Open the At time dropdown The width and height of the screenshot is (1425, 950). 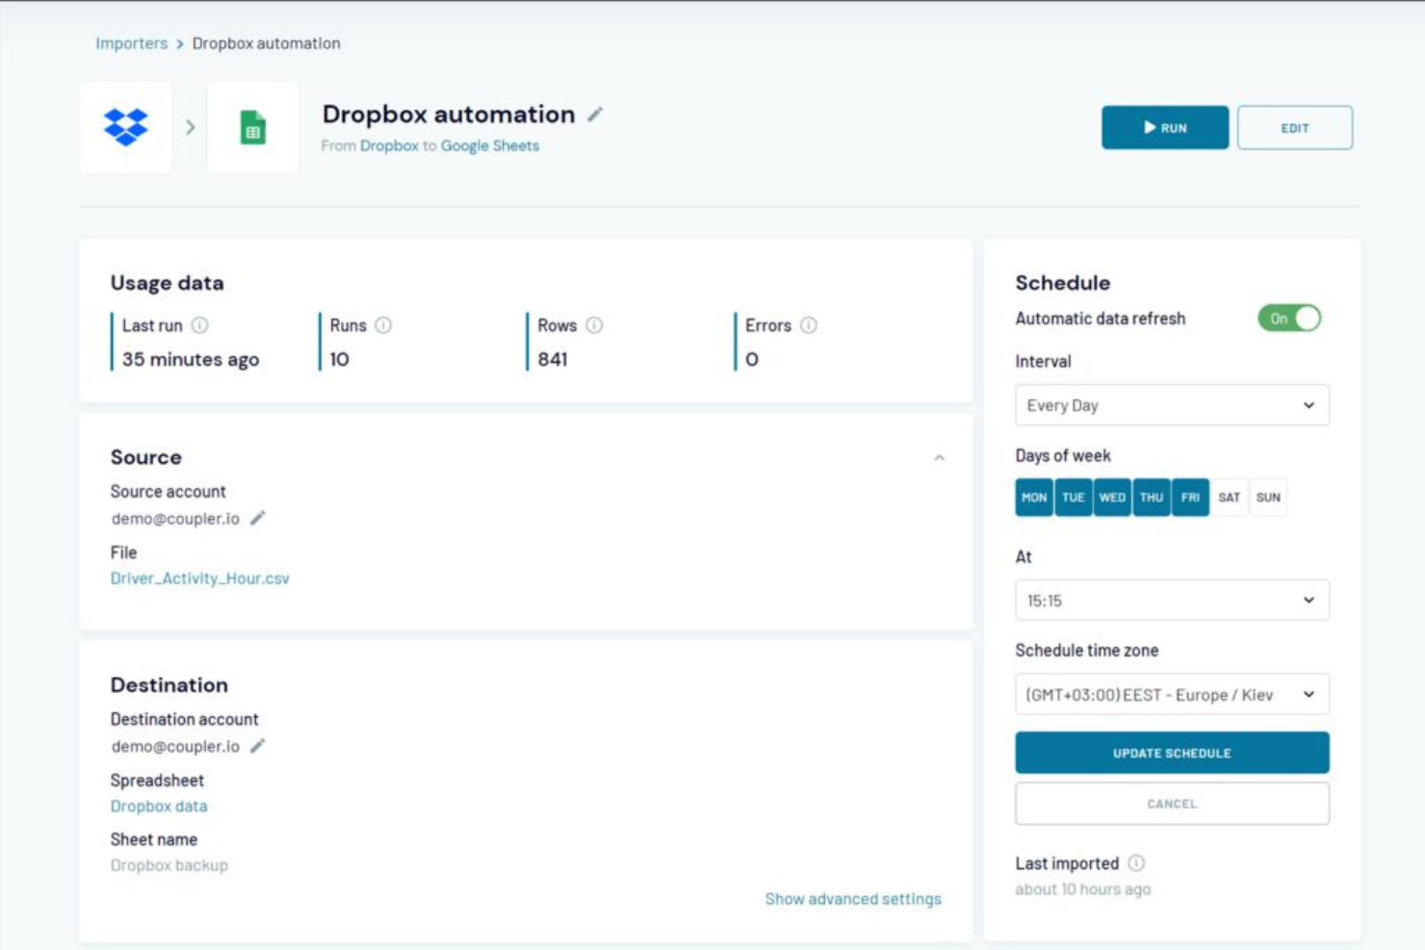coord(1171,600)
